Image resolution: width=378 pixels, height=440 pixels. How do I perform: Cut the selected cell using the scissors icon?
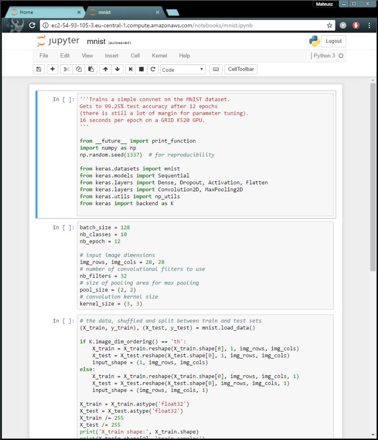tap(67, 69)
